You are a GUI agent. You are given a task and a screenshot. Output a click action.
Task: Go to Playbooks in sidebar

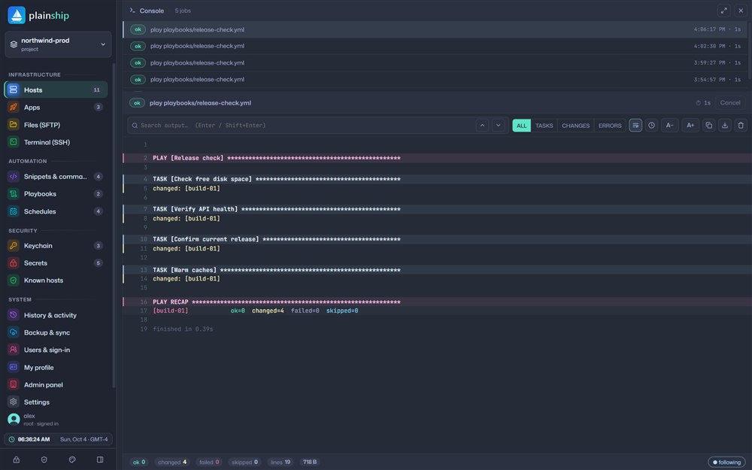[56, 194]
